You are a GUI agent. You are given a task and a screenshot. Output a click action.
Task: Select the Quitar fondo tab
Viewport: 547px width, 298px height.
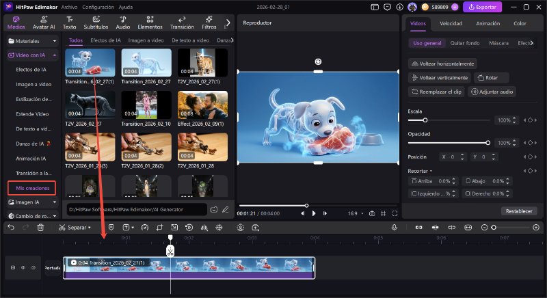point(465,43)
